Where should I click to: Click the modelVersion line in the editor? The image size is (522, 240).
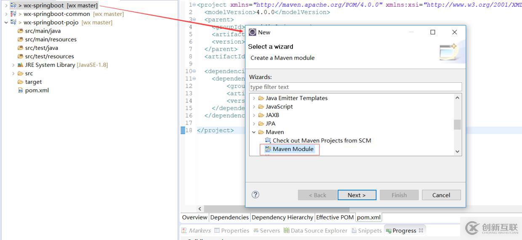point(267,12)
